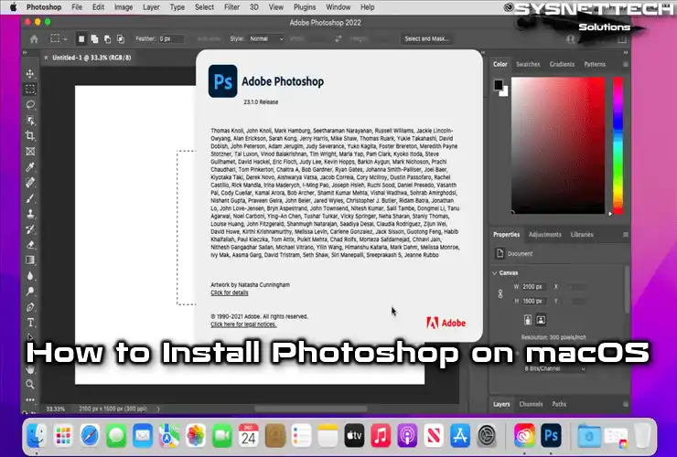
Task: Switch to the Channels tab
Action: coord(531,404)
